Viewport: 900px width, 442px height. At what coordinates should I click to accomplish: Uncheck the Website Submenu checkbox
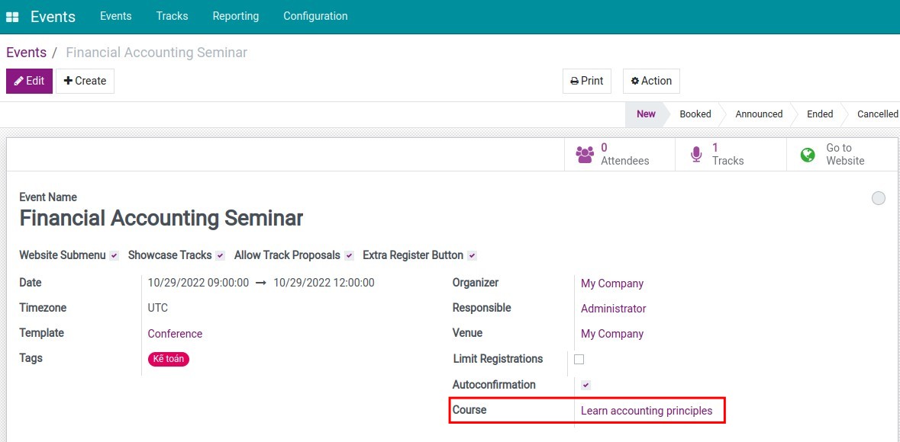(x=114, y=255)
